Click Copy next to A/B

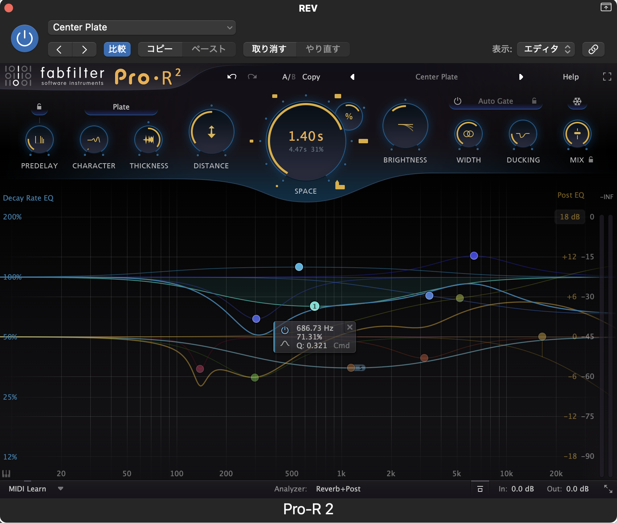(311, 77)
